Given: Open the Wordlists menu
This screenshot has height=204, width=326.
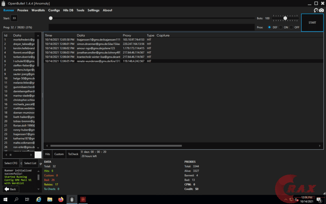Looking at the screenshot, I should point(38,10).
